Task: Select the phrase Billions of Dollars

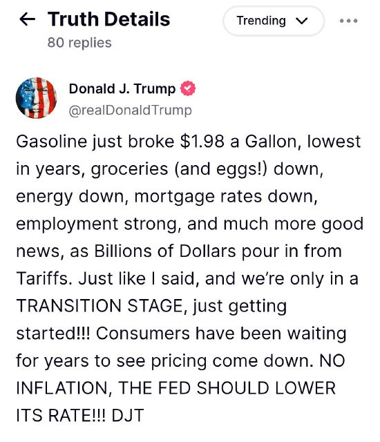Action: pos(165,251)
